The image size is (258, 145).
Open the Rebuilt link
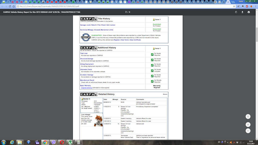click(x=94, y=25)
